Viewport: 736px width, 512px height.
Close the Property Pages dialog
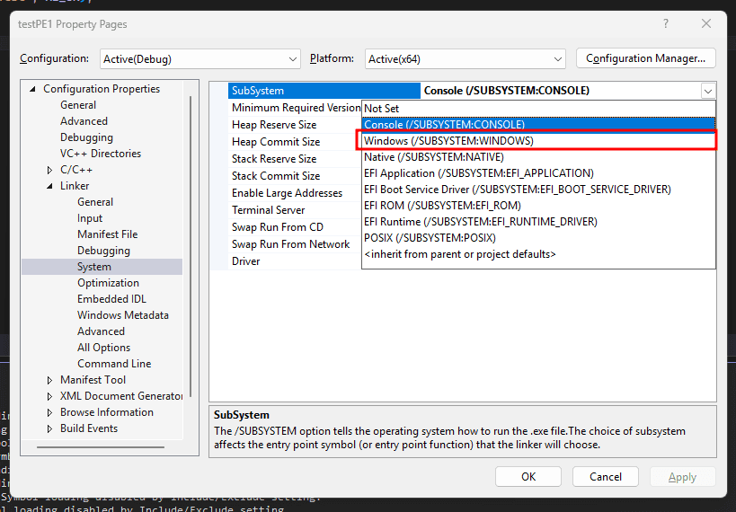click(x=706, y=23)
